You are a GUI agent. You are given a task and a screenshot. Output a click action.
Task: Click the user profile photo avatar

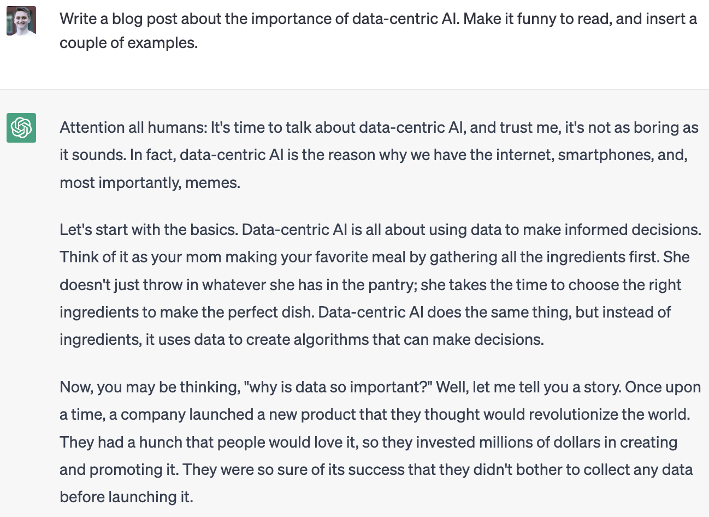tap(21, 21)
